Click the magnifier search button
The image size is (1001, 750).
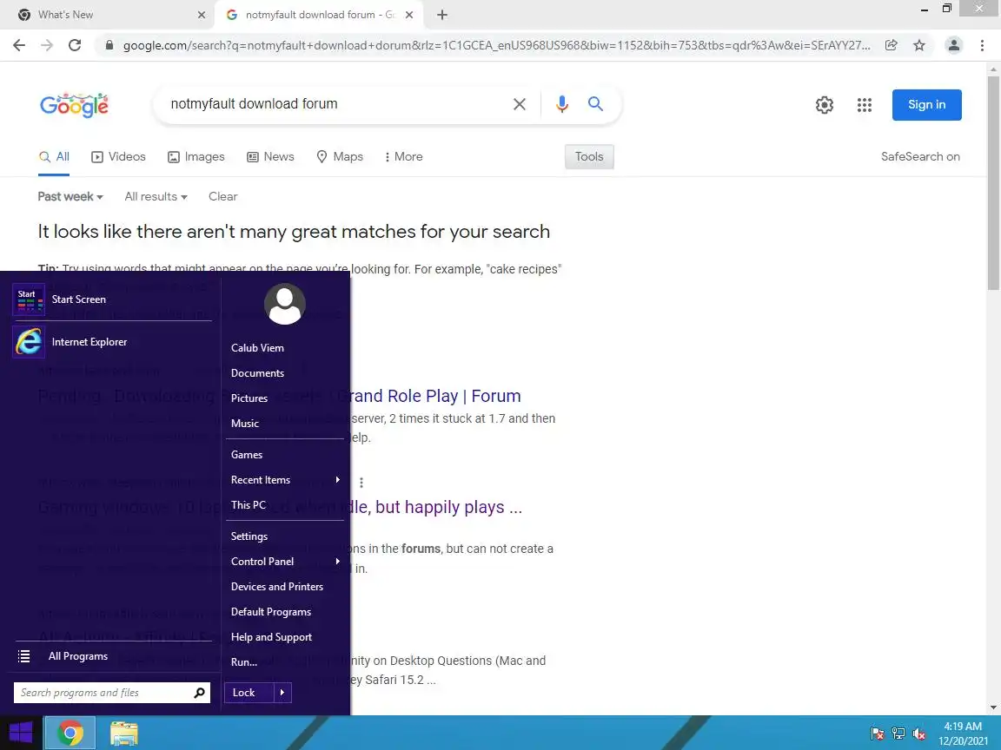(x=595, y=104)
